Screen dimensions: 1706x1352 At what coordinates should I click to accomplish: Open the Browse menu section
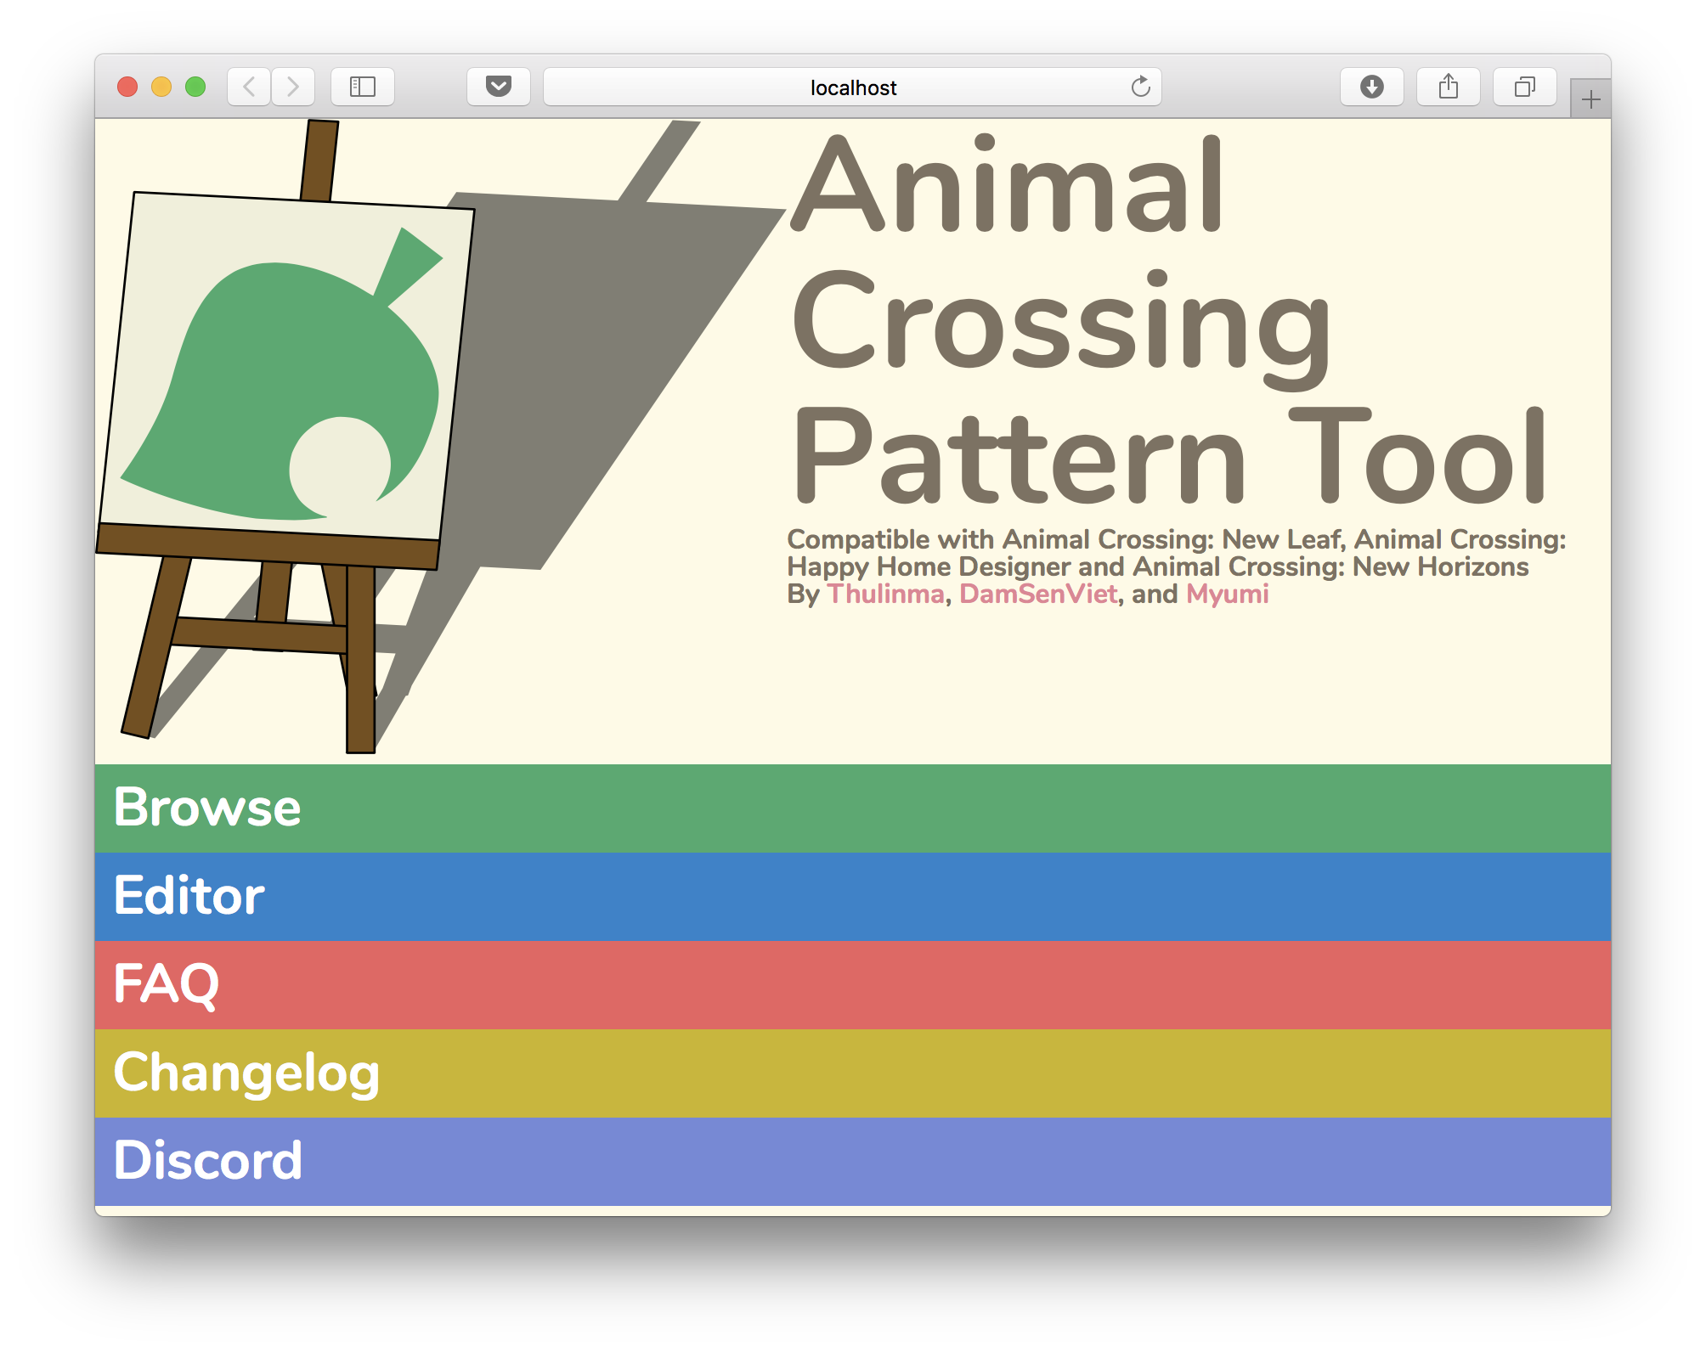(853, 808)
